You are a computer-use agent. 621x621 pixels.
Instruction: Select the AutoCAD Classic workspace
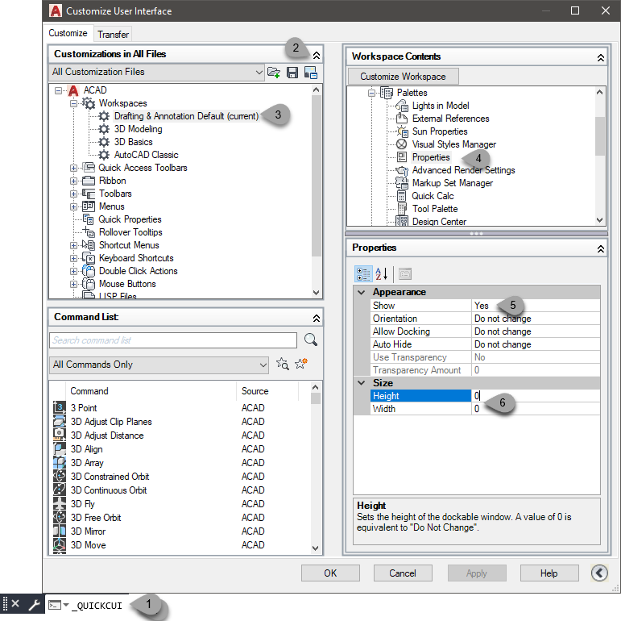click(x=146, y=155)
